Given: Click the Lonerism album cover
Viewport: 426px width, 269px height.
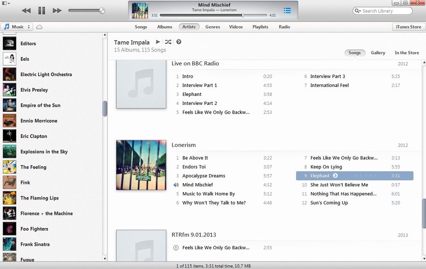Looking at the screenshot, I should tap(141, 165).
